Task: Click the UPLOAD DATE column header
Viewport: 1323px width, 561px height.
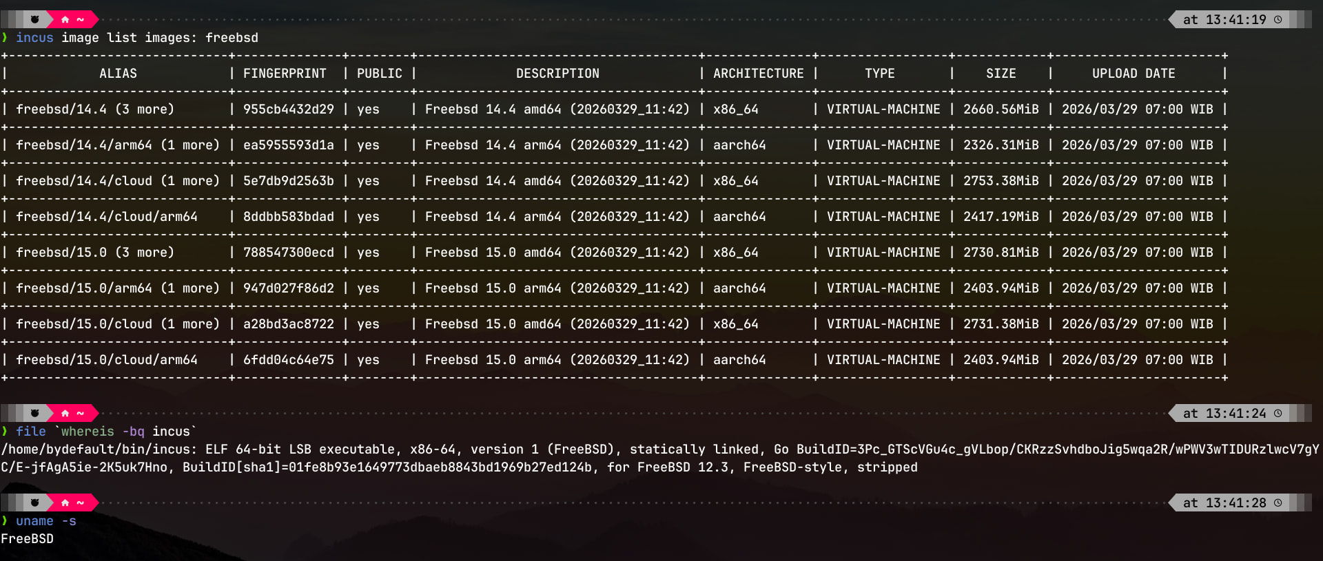Action: [x=1134, y=74]
